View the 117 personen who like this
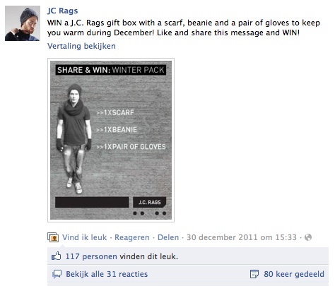The image size is (335, 286). (x=91, y=256)
